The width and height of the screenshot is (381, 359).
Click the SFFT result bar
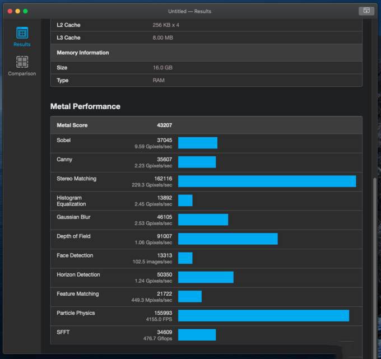click(197, 335)
